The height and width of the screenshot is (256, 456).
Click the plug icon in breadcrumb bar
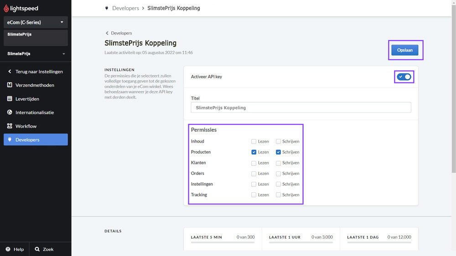[x=106, y=8]
